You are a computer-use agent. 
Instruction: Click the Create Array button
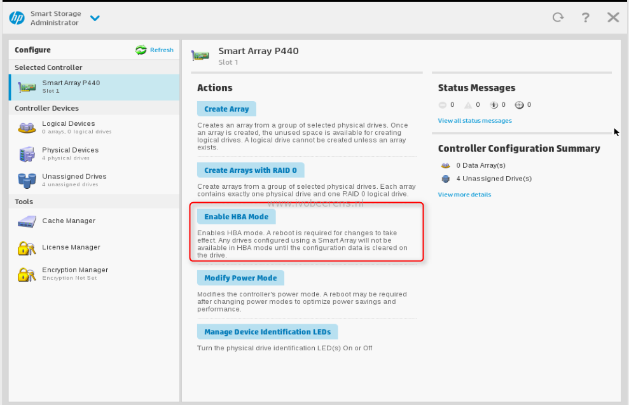tap(226, 109)
